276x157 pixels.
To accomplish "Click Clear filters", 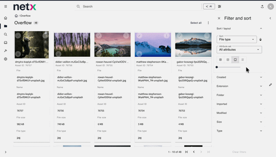I will (x=239, y=152).
